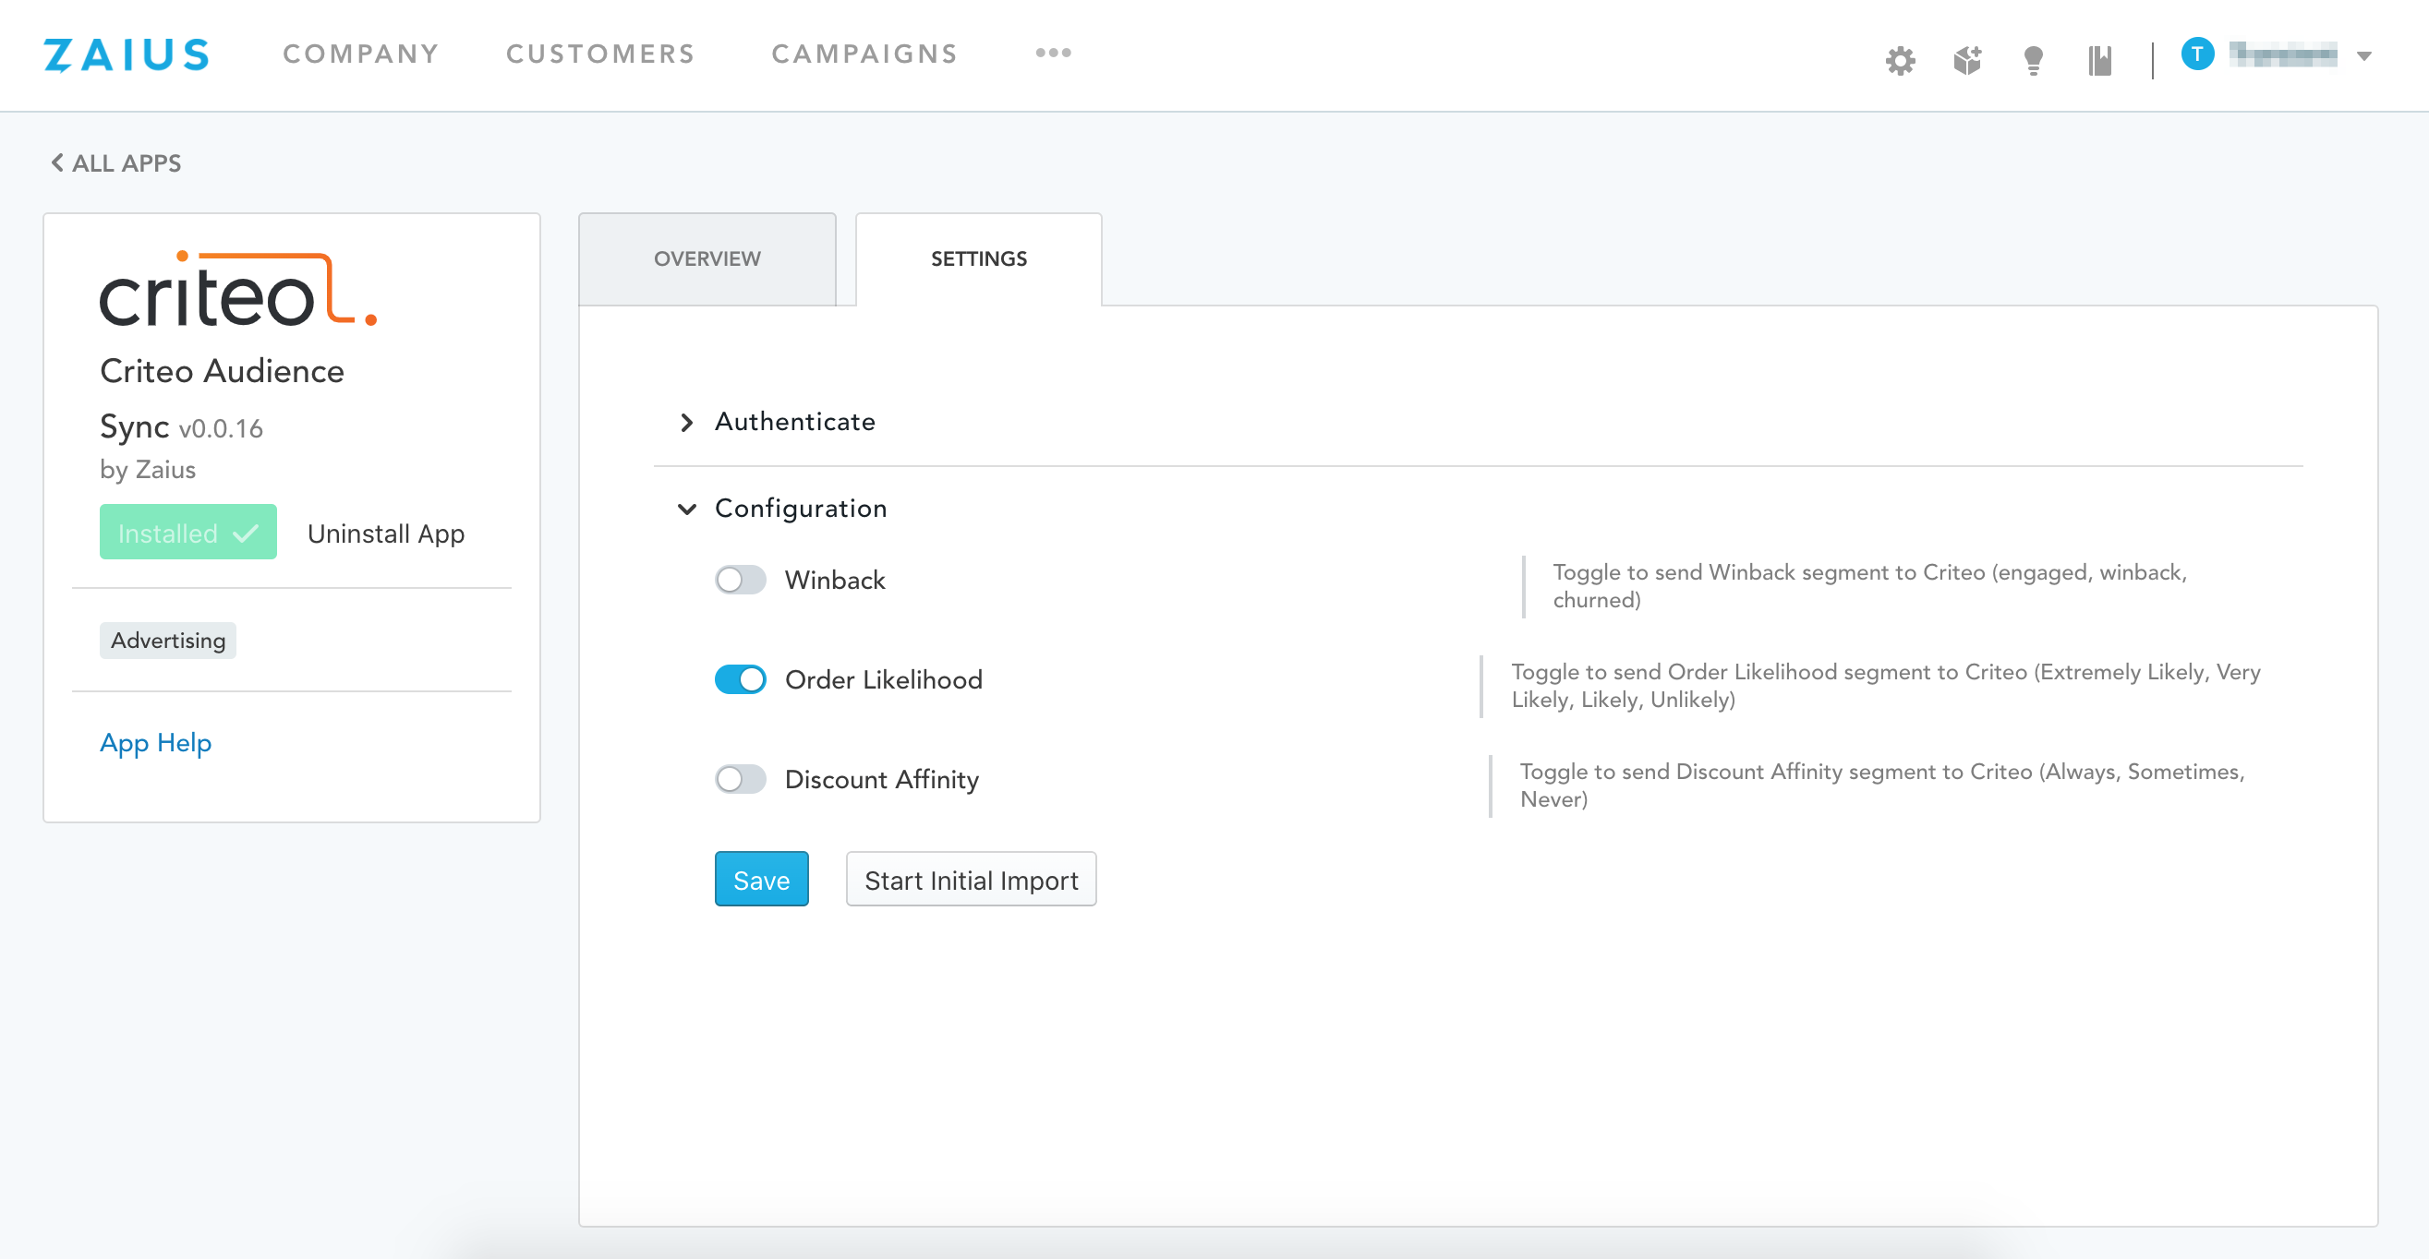Open the more navigation ellipsis menu
Viewport: 2429px width, 1259px height.
coord(1053,54)
